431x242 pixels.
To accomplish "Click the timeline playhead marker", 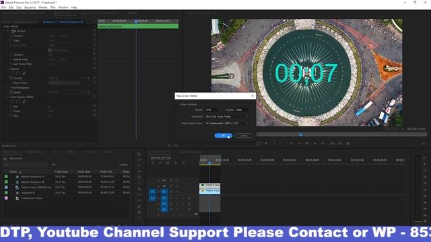I will [x=209, y=163].
